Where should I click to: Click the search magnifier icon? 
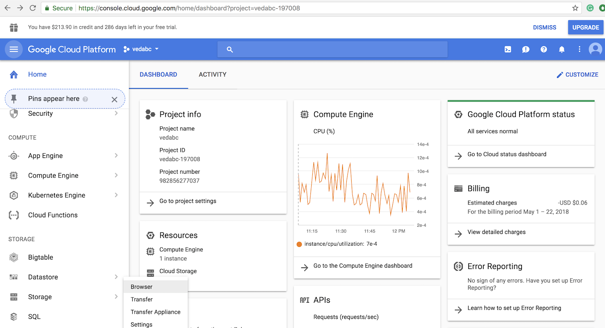[230, 50]
